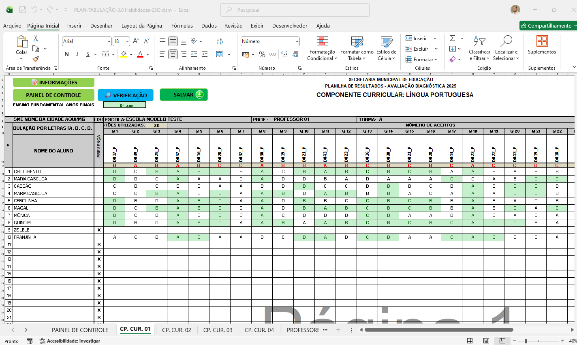Click the green PAINEL DE CONTROLE button
This screenshot has height=345, width=577.
(53, 95)
